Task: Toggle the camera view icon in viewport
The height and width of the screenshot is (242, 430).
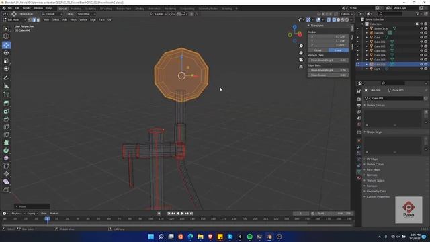Action: tap(301, 60)
